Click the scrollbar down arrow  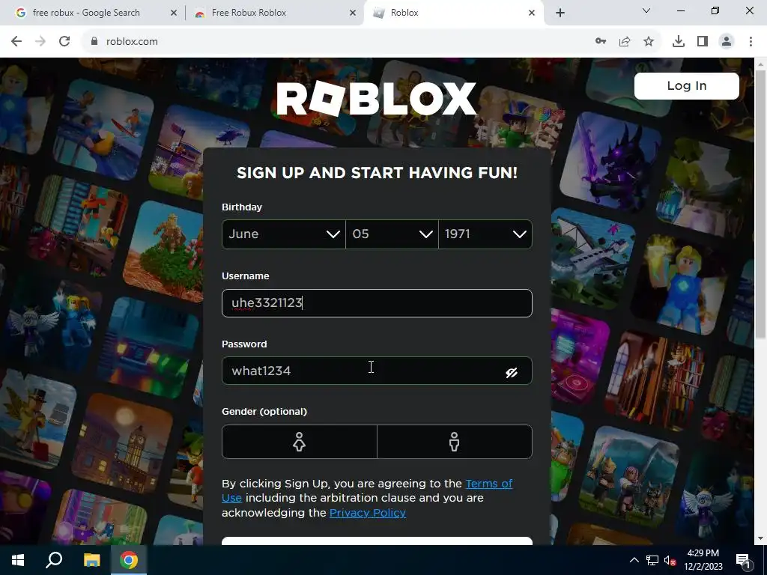point(760,538)
